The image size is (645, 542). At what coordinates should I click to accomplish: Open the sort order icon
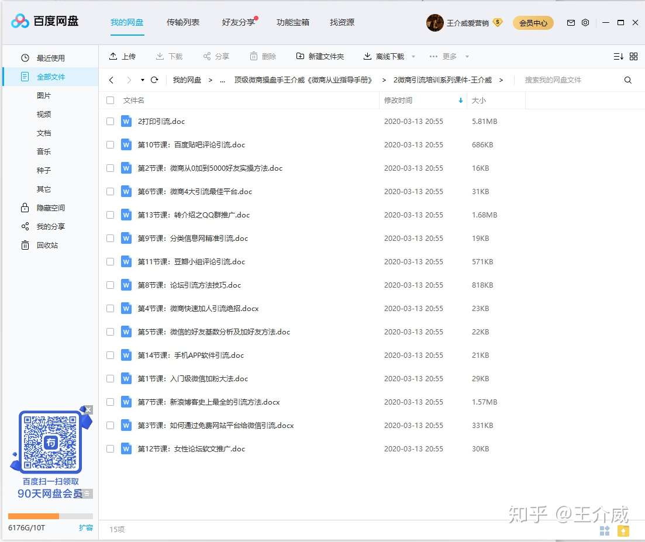(618, 56)
